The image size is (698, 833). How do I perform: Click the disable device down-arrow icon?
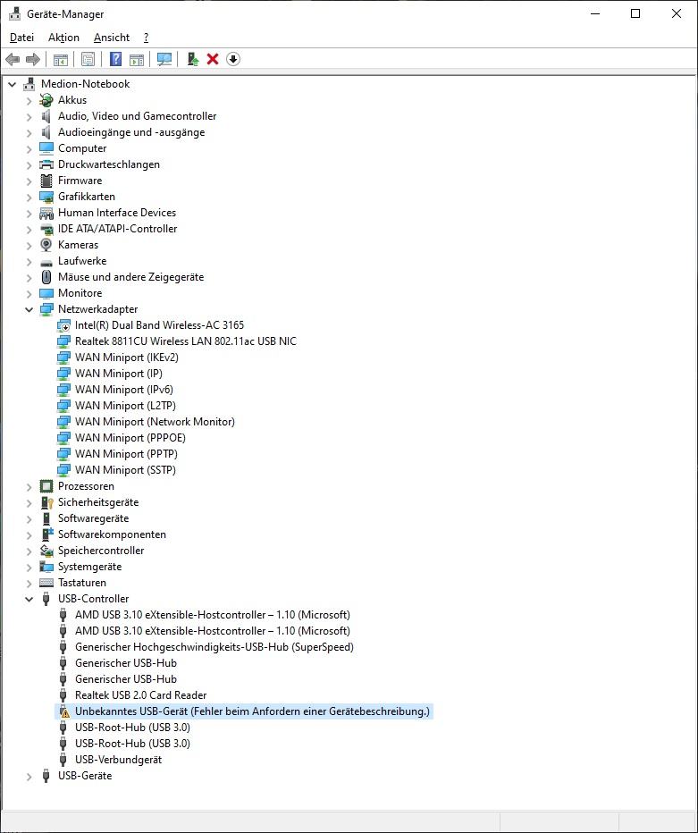232,59
